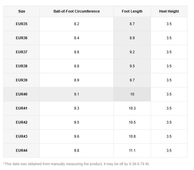The width and height of the screenshot is (194, 170).
Task: Click the manual measurement disclaimer footnote
Action: (76, 164)
